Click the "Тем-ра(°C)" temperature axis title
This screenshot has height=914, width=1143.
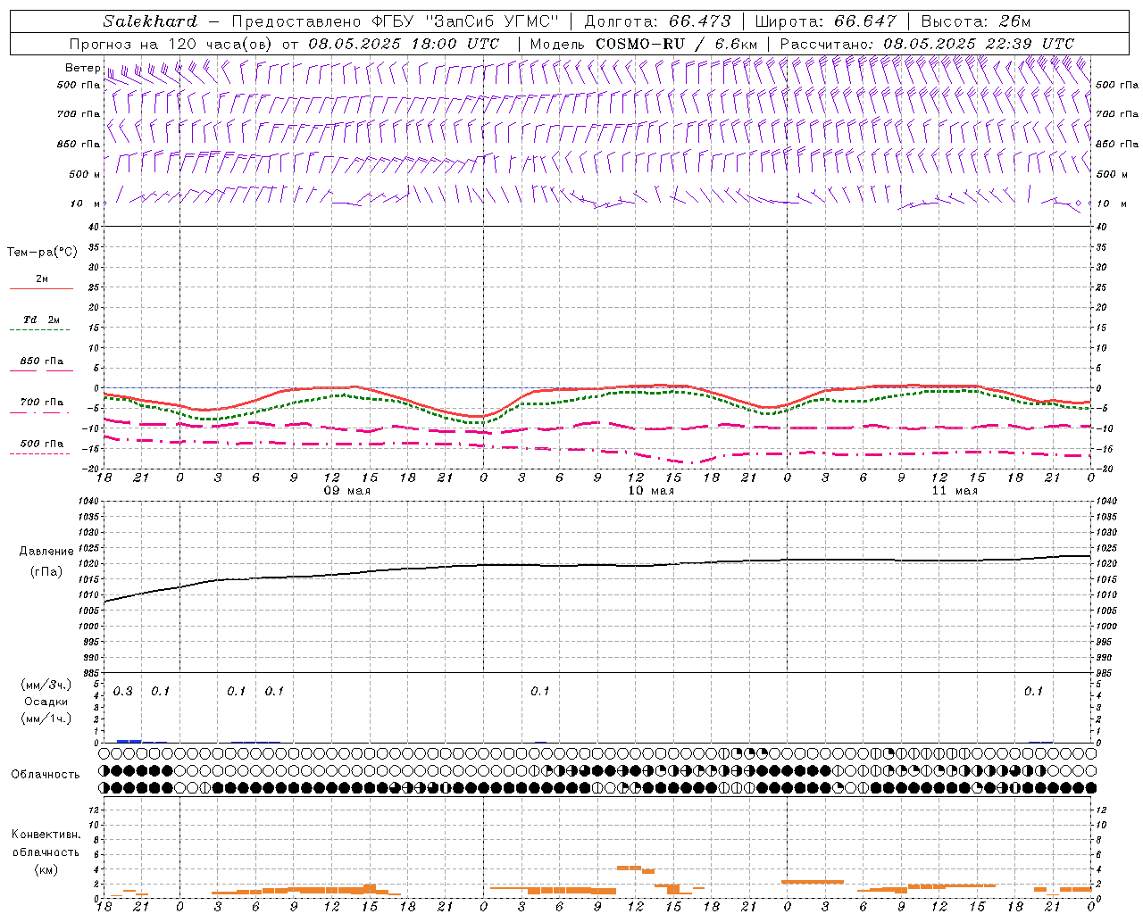42,253
